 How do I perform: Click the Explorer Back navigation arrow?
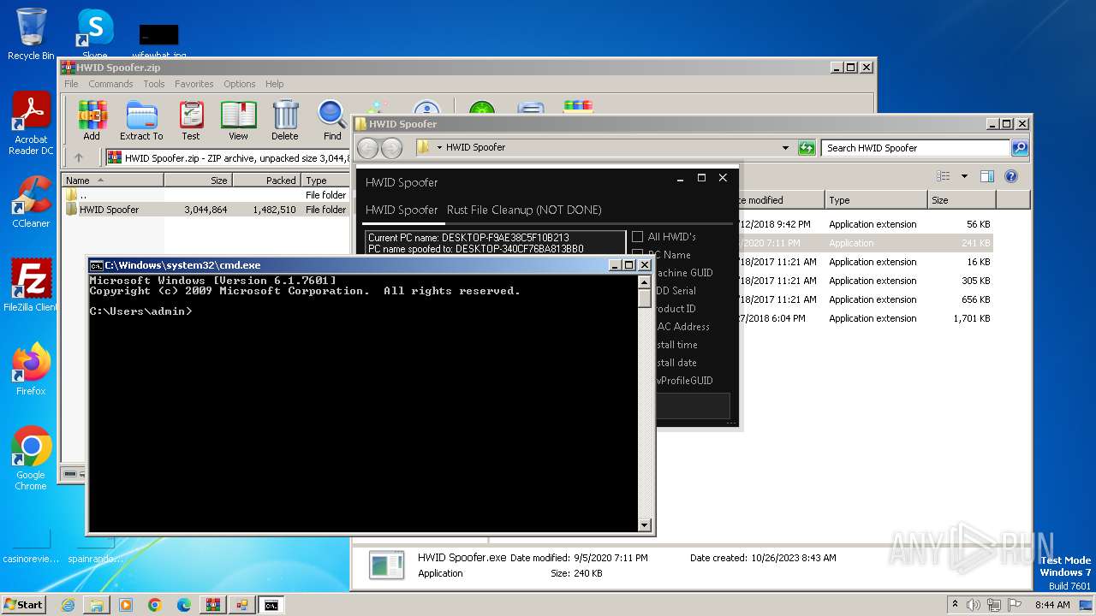pyautogui.click(x=367, y=148)
